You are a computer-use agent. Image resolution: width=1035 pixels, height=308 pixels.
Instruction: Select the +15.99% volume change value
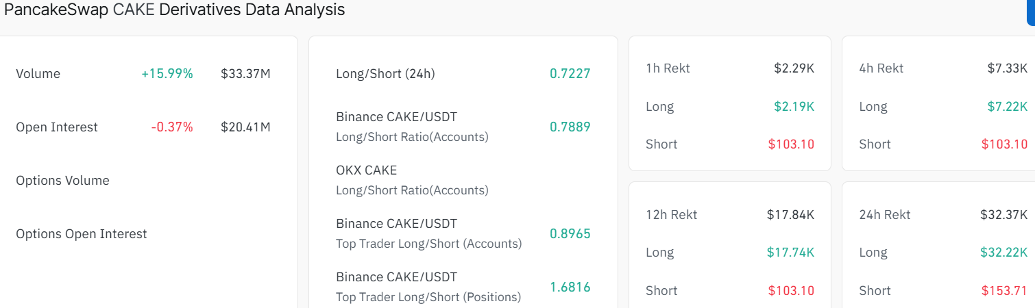[x=167, y=74]
